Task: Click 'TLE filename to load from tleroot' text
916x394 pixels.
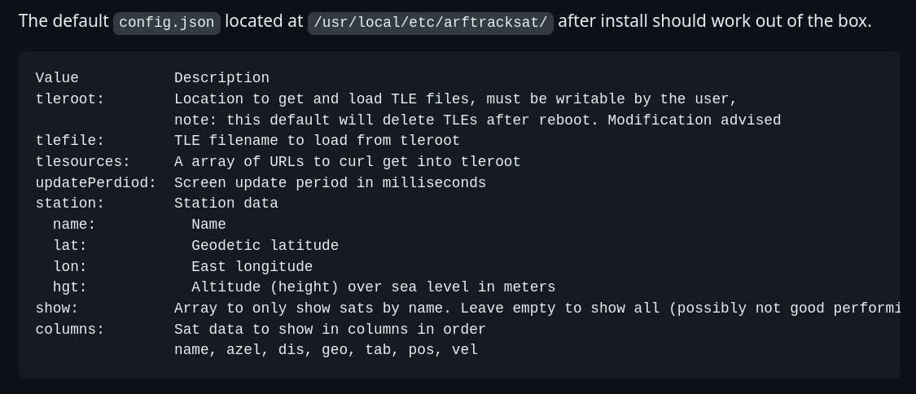Action: (x=317, y=141)
